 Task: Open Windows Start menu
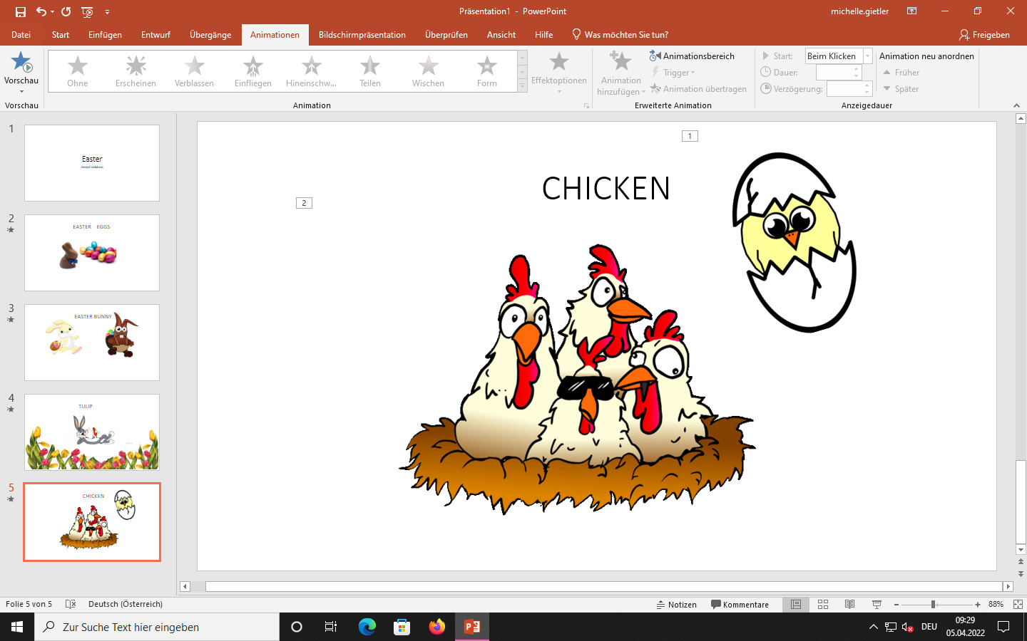(17, 627)
